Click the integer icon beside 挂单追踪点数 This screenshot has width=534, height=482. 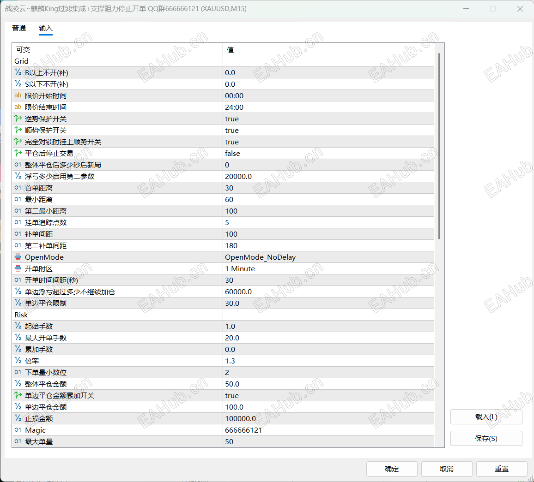(18, 222)
